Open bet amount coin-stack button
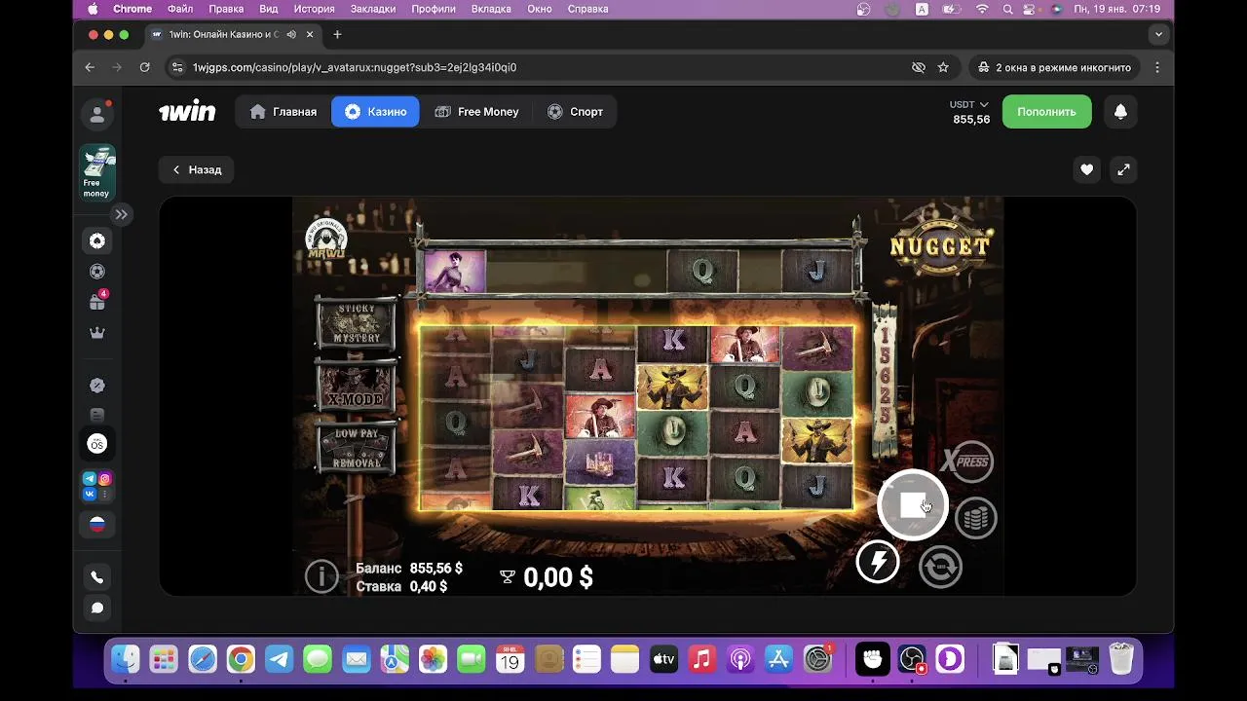Image resolution: width=1247 pixels, height=701 pixels. click(975, 518)
